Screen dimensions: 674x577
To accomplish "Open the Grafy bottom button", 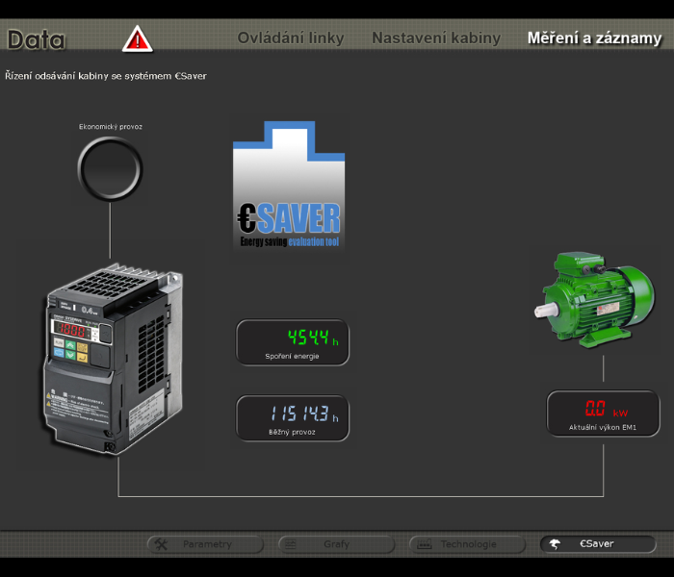I will click(336, 544).
